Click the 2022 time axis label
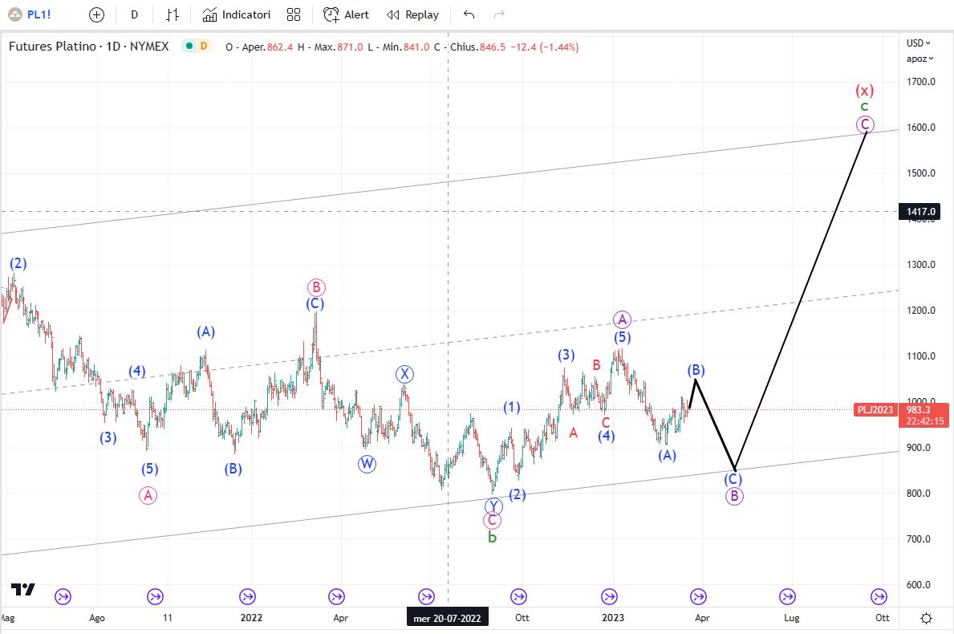The height and width of the screenshot is (634, 954). [x=251, y=618]
